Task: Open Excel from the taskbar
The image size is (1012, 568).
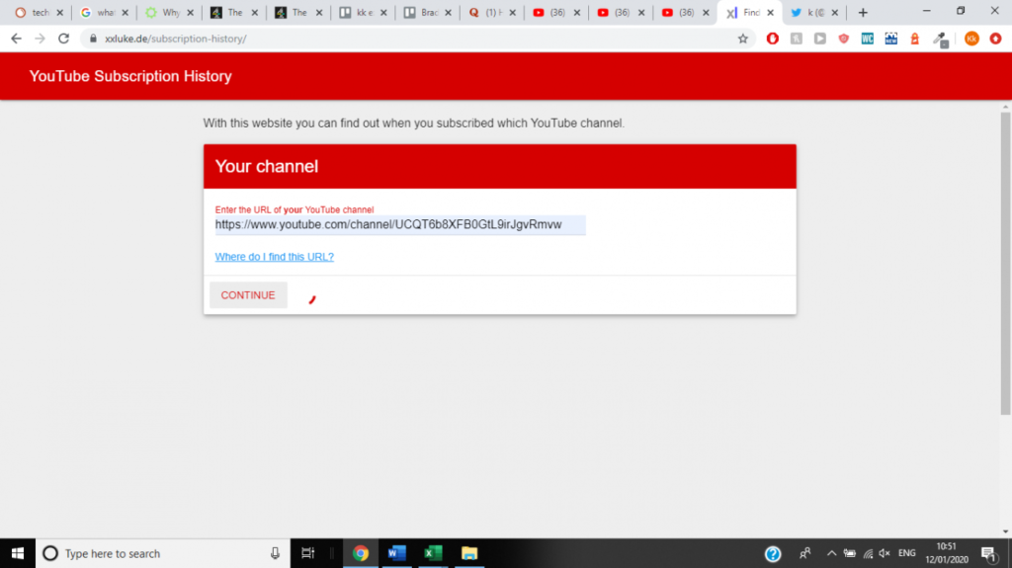Action: pos(433,553)
